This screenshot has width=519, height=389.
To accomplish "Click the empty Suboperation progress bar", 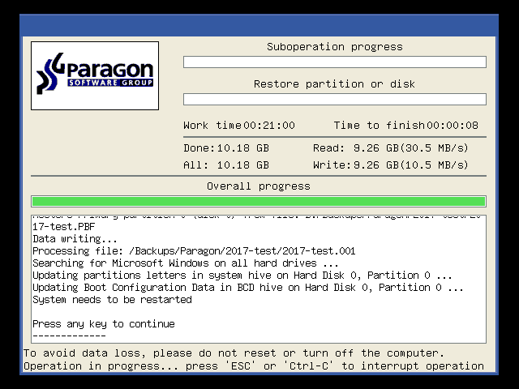I will (334, 62).
